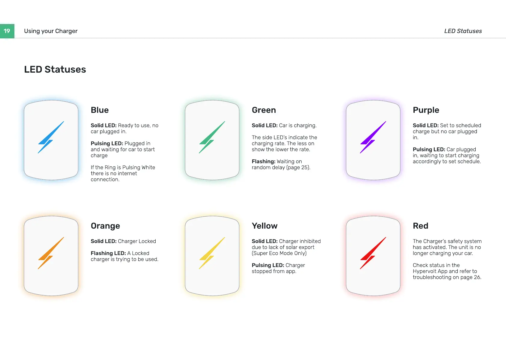Click the green page number 19 badge
Screen dimensions: 506x357
pos(7,31)
